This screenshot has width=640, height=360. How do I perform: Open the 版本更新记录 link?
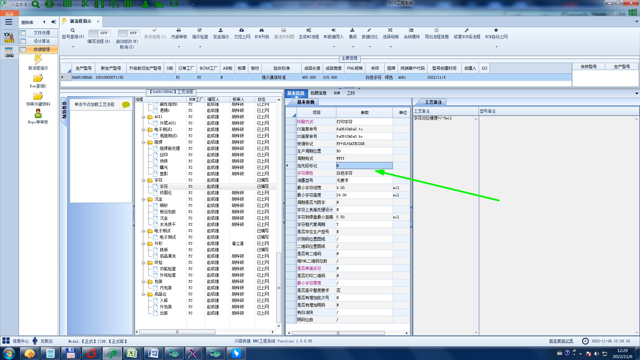pos(561,341)
